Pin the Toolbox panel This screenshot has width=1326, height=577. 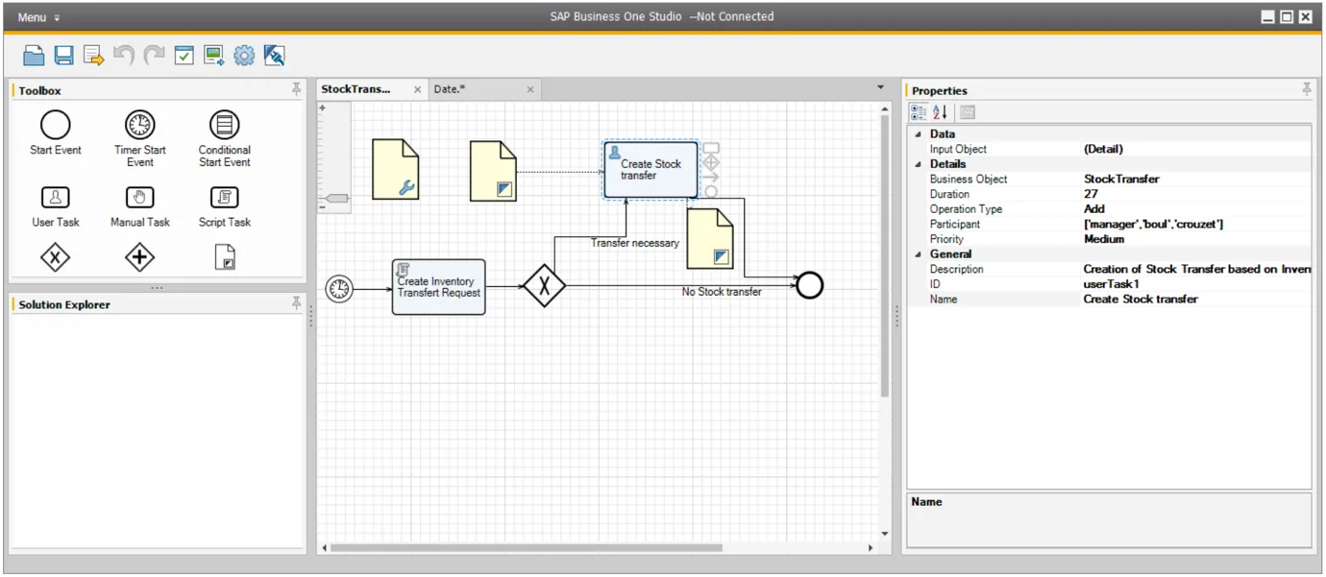click(297, 89)
